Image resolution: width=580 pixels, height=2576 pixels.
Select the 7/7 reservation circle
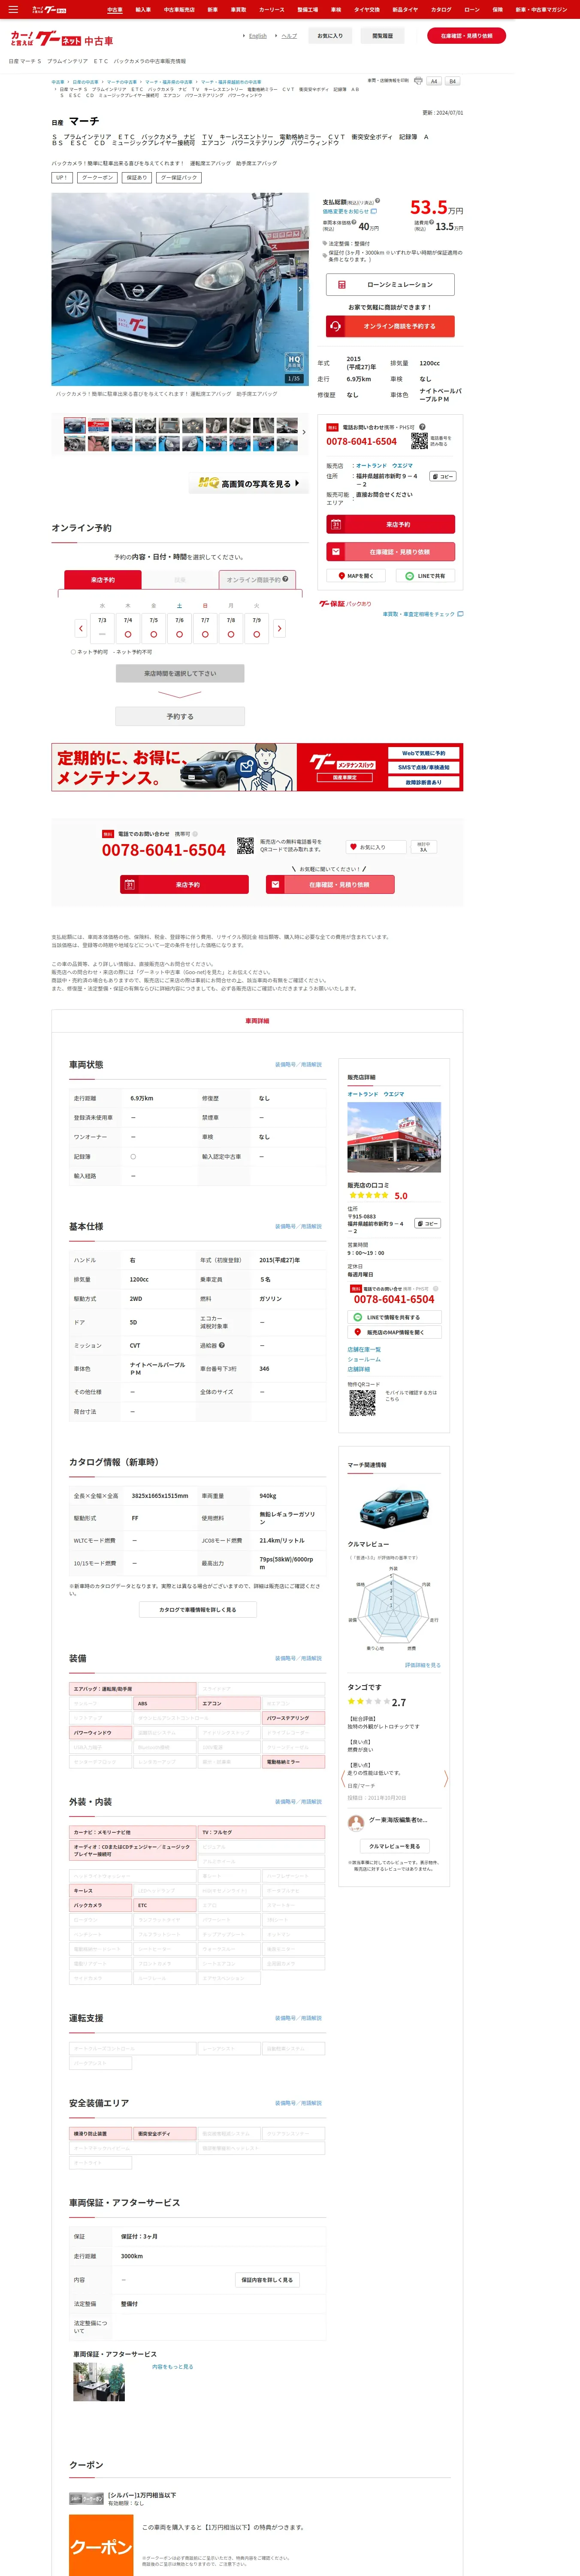coord(205,634)
